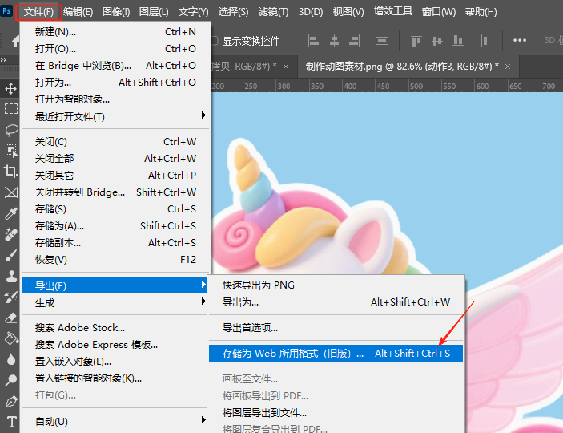The image size is (563, 433).
Task: Toggle 显示变换控件 checkbox
Action: tap(215, 41)
